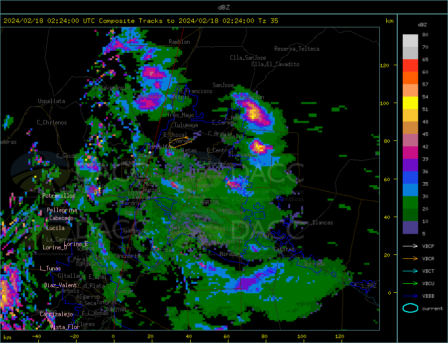Viewport: 448px width, 343px height.
Task: Click the Lomas_Blancas place label
Action: pos(314,223)
